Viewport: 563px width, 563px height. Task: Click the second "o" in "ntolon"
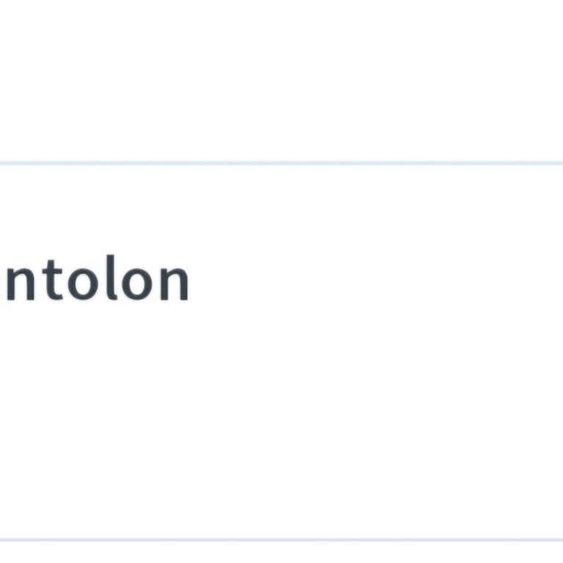pyautogui.click(x=137, y=282)
